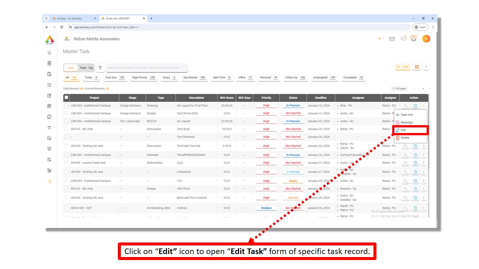Open the three-dot menu for the Cyvy row
Viewport: 479px width, 269px height.
[424, 163]
